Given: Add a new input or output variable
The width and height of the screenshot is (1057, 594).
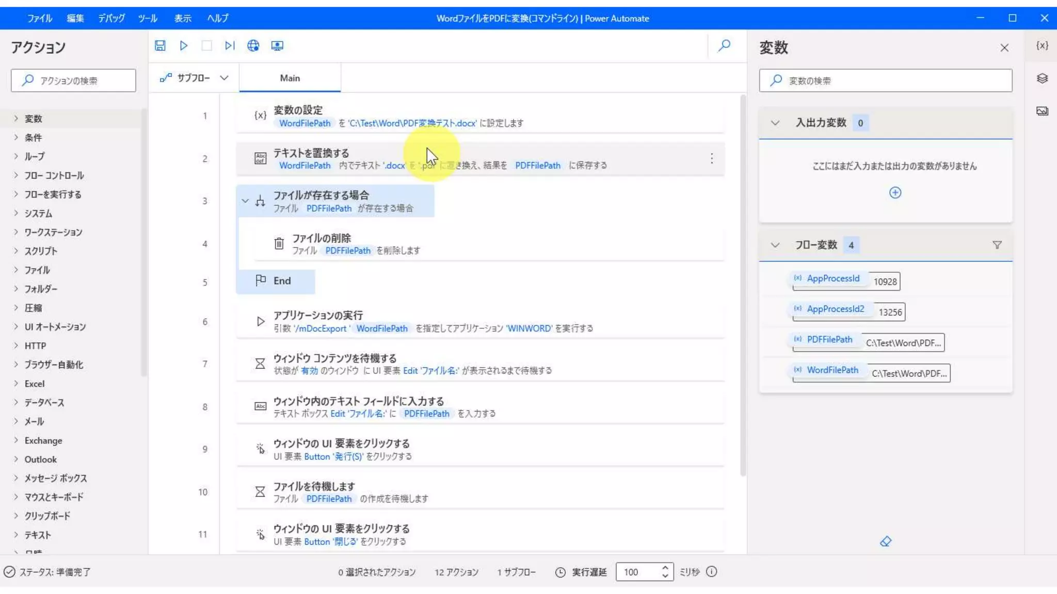Looking at the screenshot, I should point(895,192).
